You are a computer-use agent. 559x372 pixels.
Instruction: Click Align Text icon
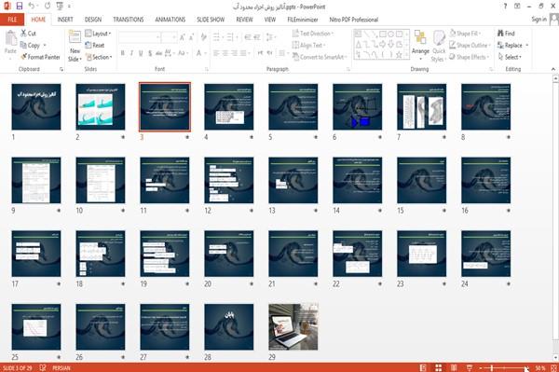[295, 45]
